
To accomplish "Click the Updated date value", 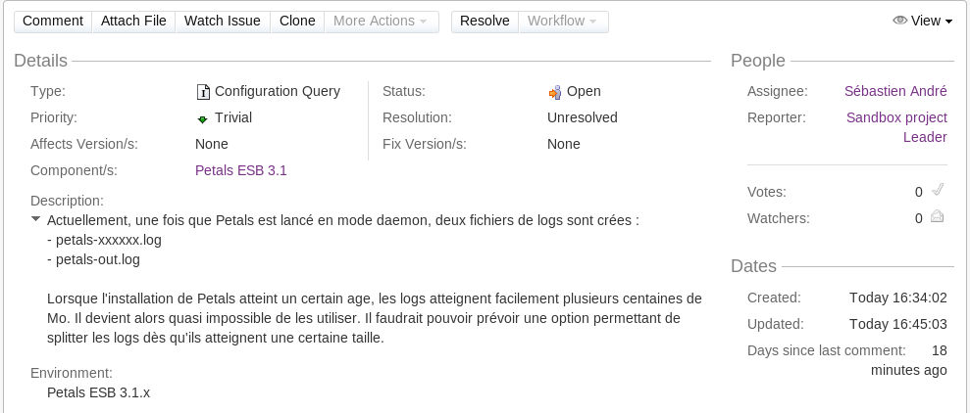I will [x=897, y=324].
